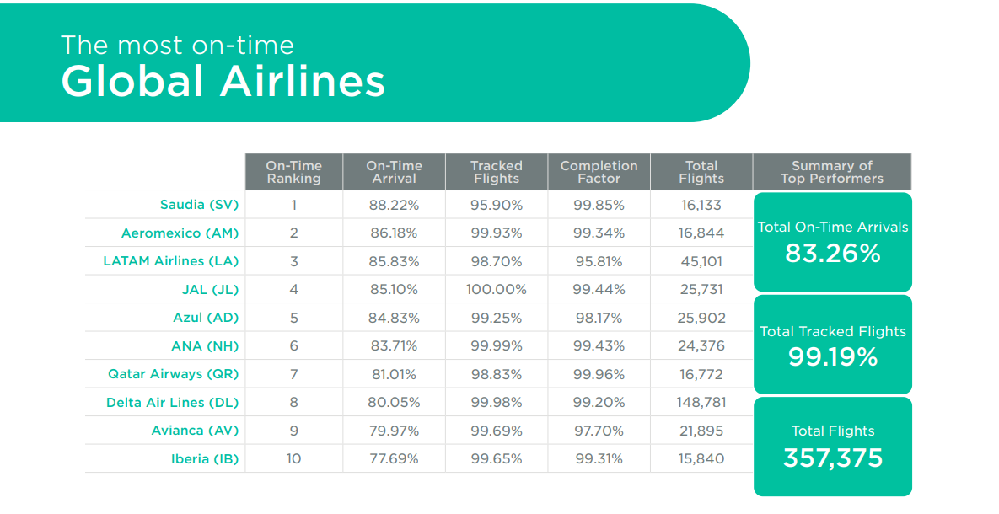Select the Aeromexico (AM) row label
Screen dimensions: 999x514
pos(180,233)
